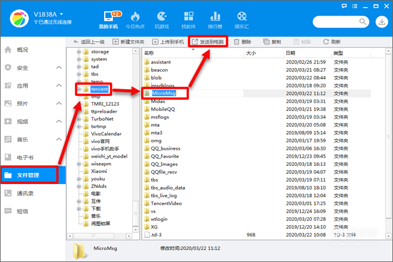Click file list scrollbar down arrow
393x262 pixels.
388,236
